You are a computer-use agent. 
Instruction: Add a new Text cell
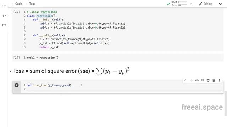pyautogui.click(x=30, y=4)
